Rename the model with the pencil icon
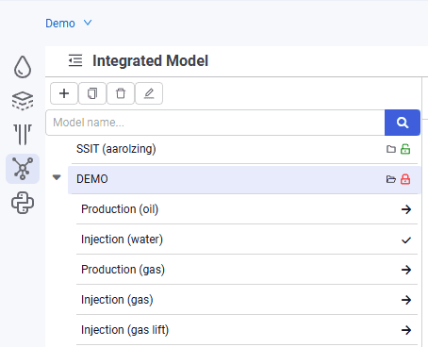Image resolution: width=428 pixels, height=347 pixels. coord(149,93)
